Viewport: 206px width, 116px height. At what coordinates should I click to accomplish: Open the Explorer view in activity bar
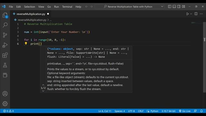[5, 15]
